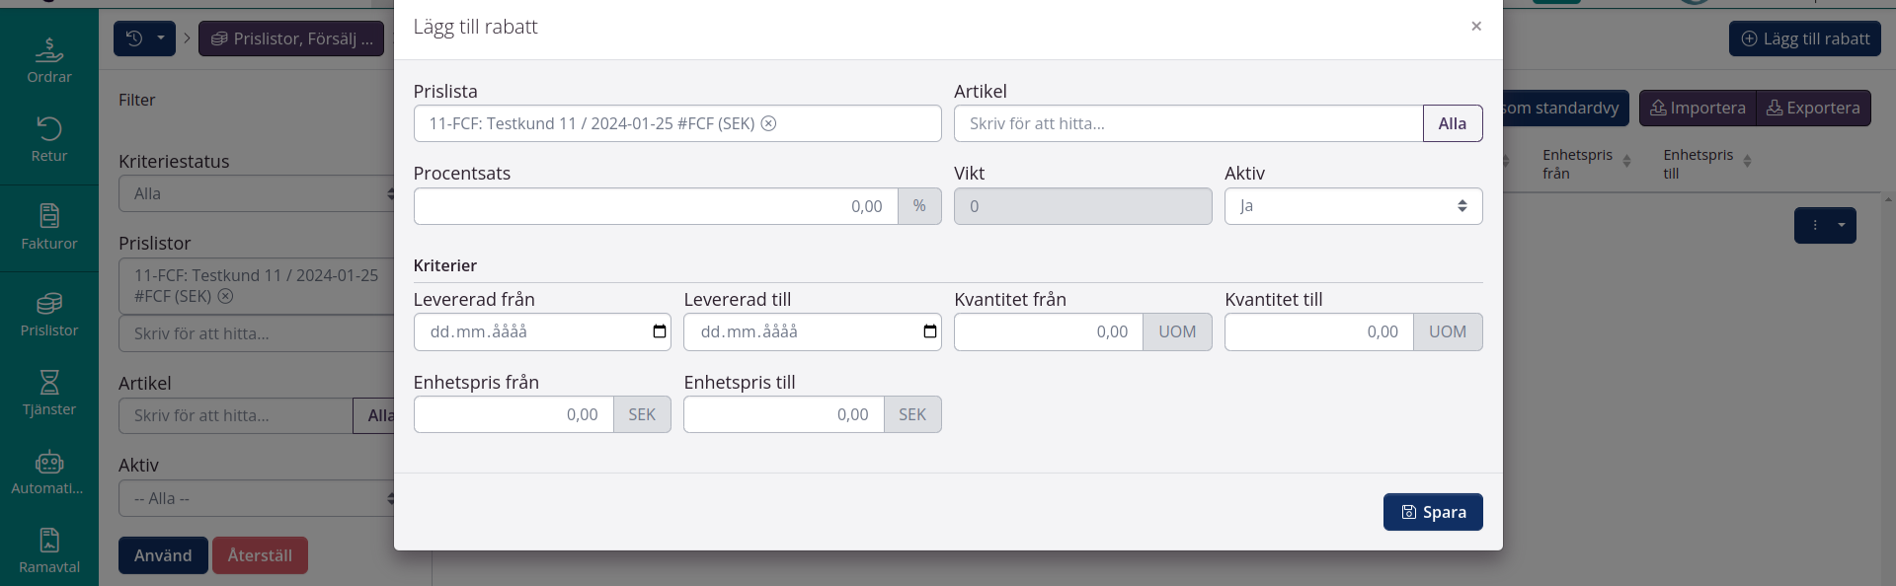Open Ordrar in the sidebar
Screen dimensions: 1896x586
pos(49,59)
